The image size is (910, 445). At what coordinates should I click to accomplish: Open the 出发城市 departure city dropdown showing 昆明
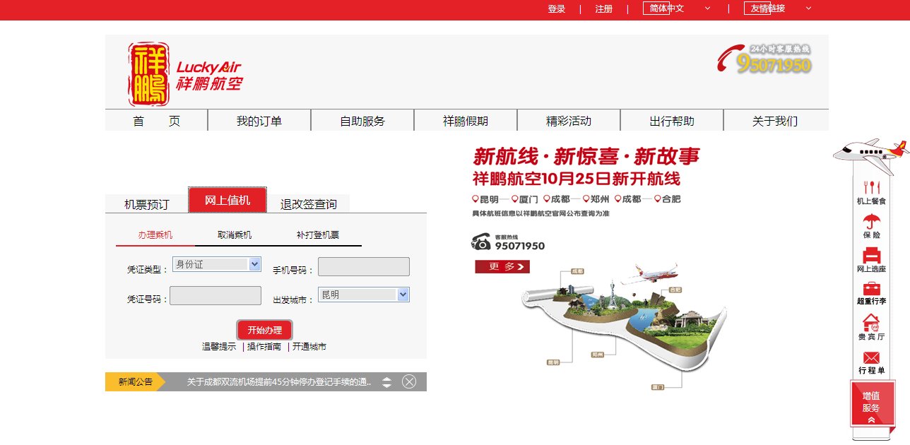click(363, 295)
